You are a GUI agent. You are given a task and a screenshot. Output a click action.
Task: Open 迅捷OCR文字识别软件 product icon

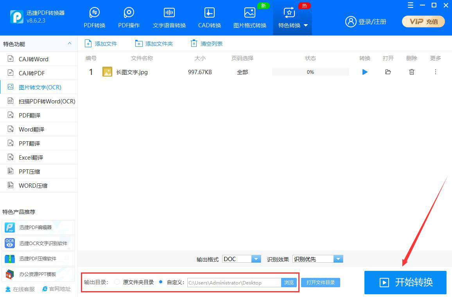[x=10, y=243]
